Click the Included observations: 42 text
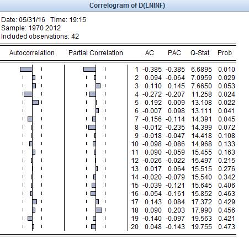The height and width of the screenshot is (249, 249). pyautogui.click(x=40, y=36)
